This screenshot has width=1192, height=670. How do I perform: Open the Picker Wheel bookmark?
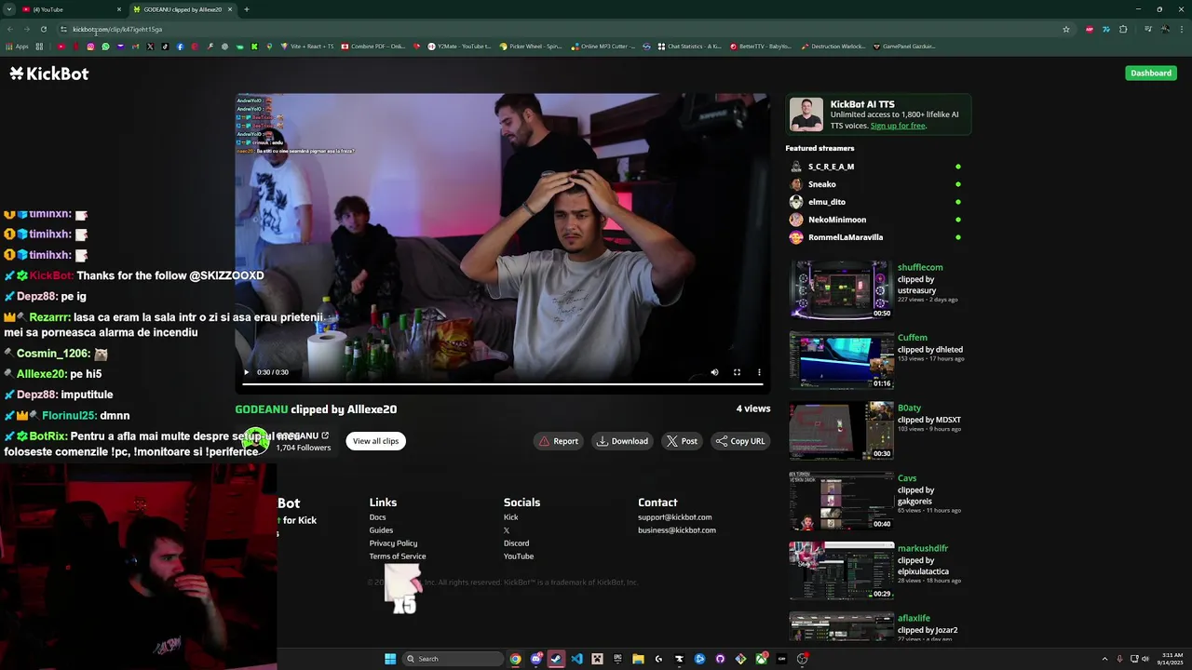pos(531,47)
